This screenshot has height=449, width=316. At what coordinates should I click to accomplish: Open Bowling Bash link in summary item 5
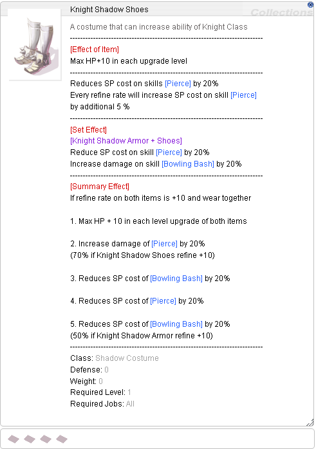point(176,324)
